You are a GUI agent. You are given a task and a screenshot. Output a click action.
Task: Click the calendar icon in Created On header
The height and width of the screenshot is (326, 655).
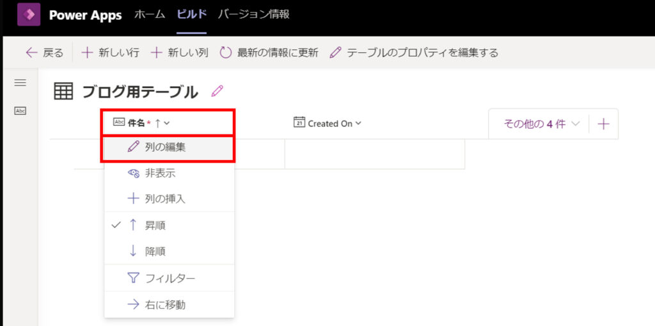click(x=299, y=123)
